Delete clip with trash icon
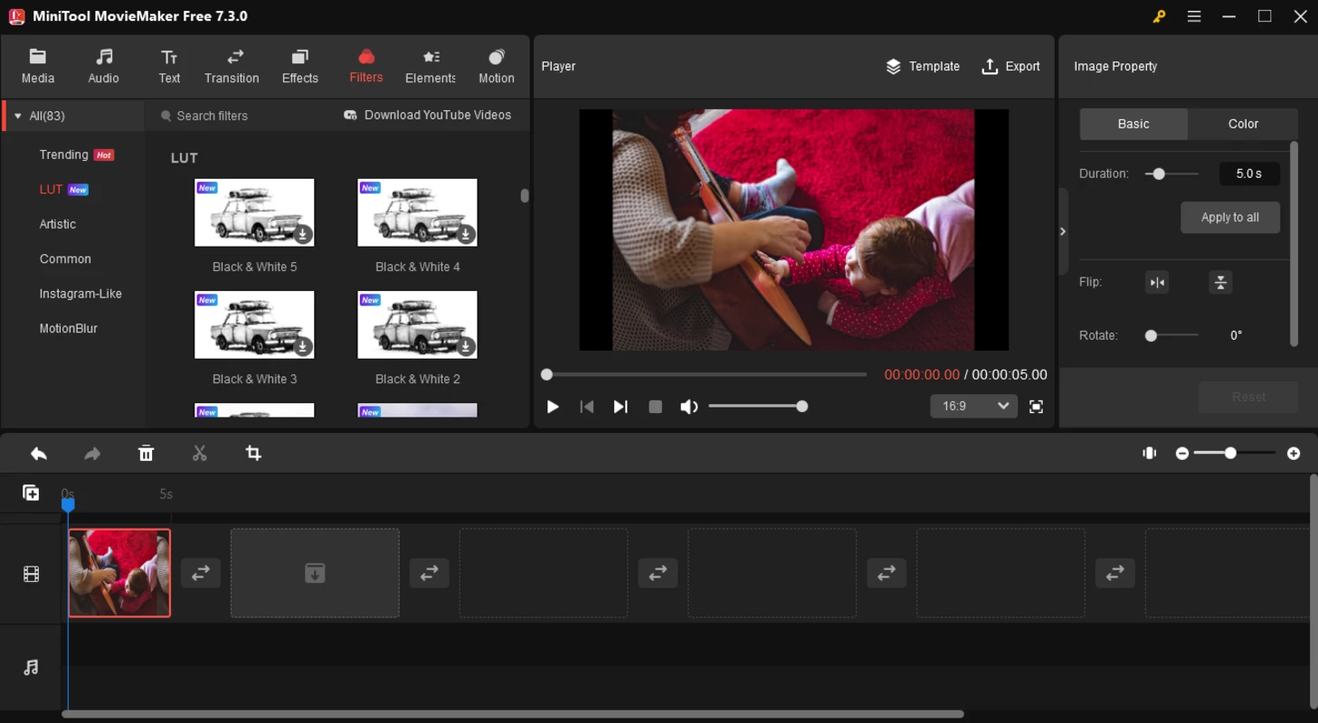The height and width of the screenshot is (723, 1318). tap(146, 454)
